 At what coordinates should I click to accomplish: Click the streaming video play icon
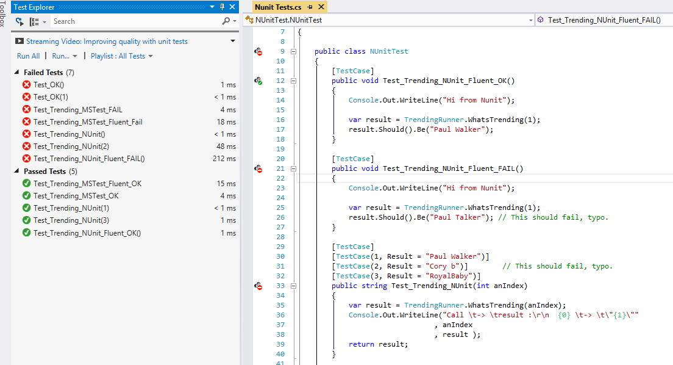pos(20,42)
